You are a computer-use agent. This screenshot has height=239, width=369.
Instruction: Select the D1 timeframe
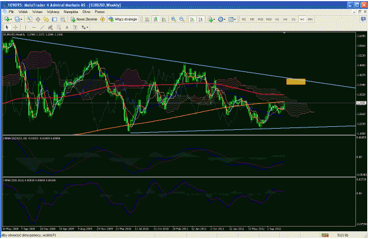[x=293, y=19]
